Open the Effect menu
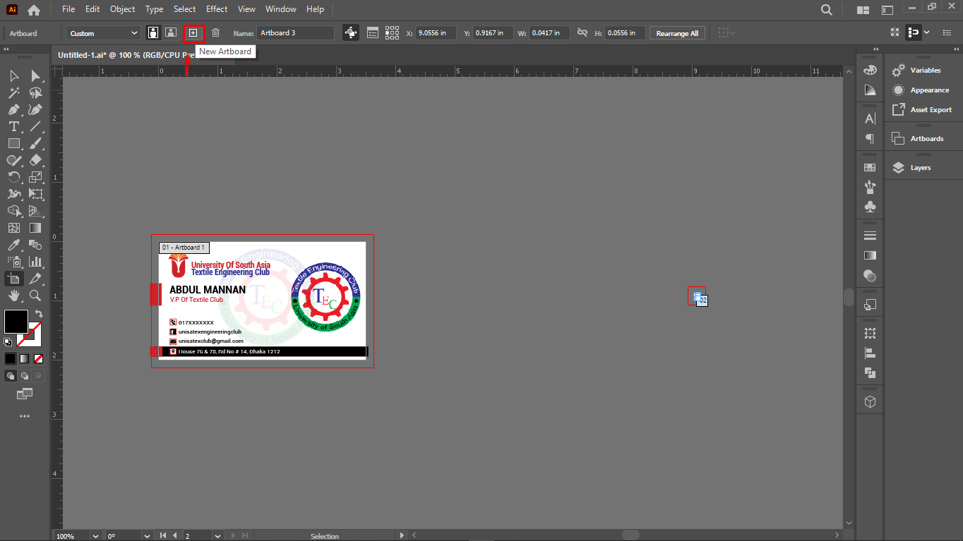Image resolution: width=963 pixels, height=541 pixels. pyautogui.click(x=217, y=9)
